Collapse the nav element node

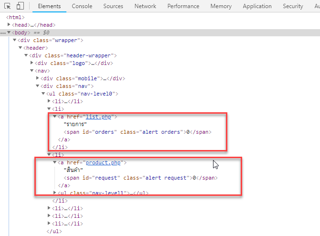(x=32, y=71)
